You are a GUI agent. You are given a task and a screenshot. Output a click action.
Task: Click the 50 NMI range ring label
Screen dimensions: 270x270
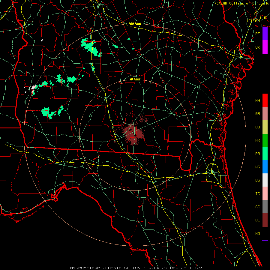[135, 79]
